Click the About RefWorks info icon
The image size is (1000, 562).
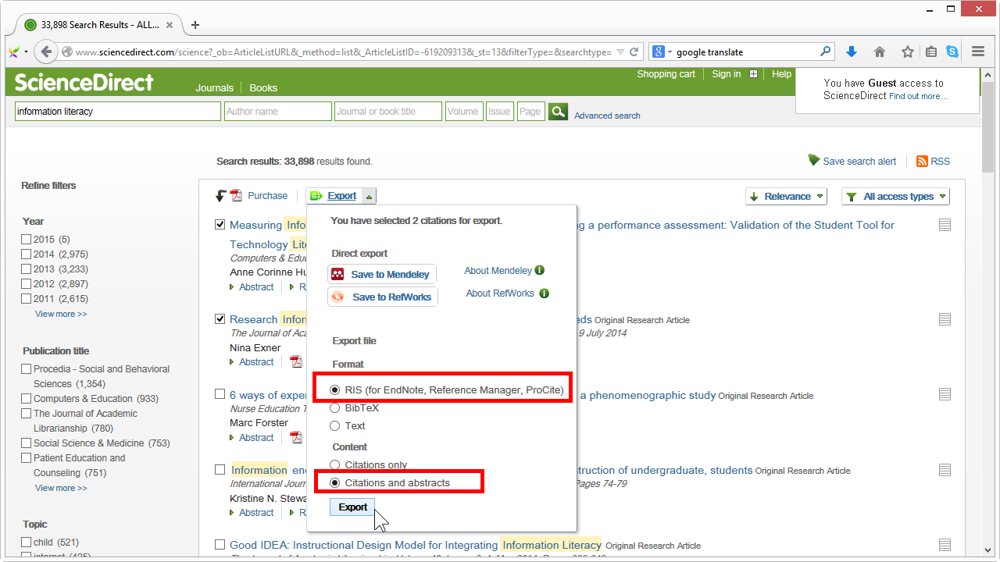544,293
